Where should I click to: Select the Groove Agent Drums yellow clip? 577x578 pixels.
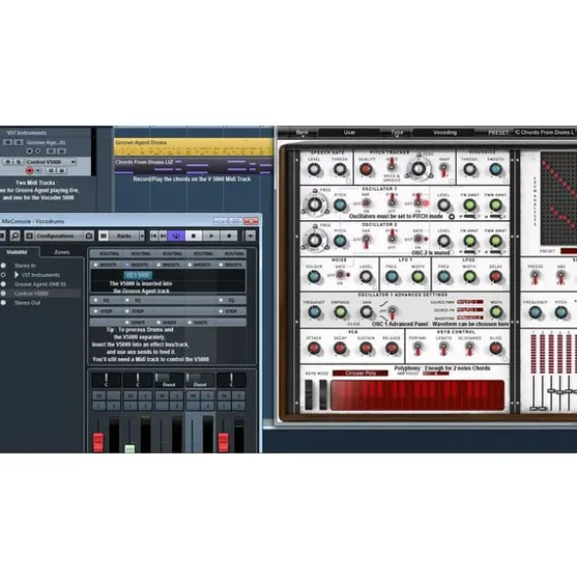coord(194,148)
